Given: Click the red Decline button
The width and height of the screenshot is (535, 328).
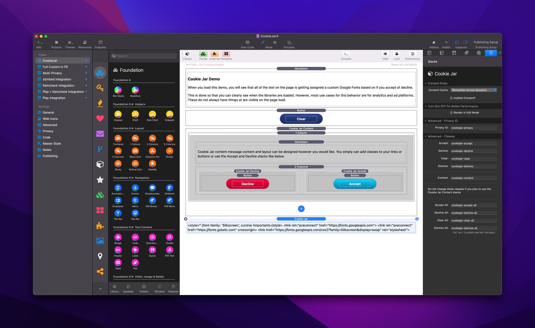Looking at the screenshot, I should (247, 184).
